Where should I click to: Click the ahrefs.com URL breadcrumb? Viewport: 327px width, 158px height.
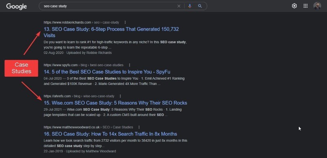click(x=79, y=96)
